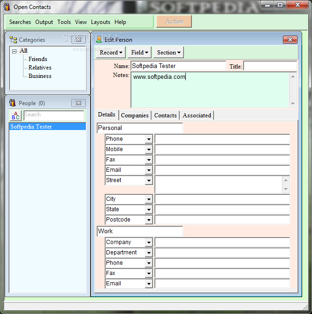Open the View menu
Viewport: 312px width, 314px height.
point(81,22)
